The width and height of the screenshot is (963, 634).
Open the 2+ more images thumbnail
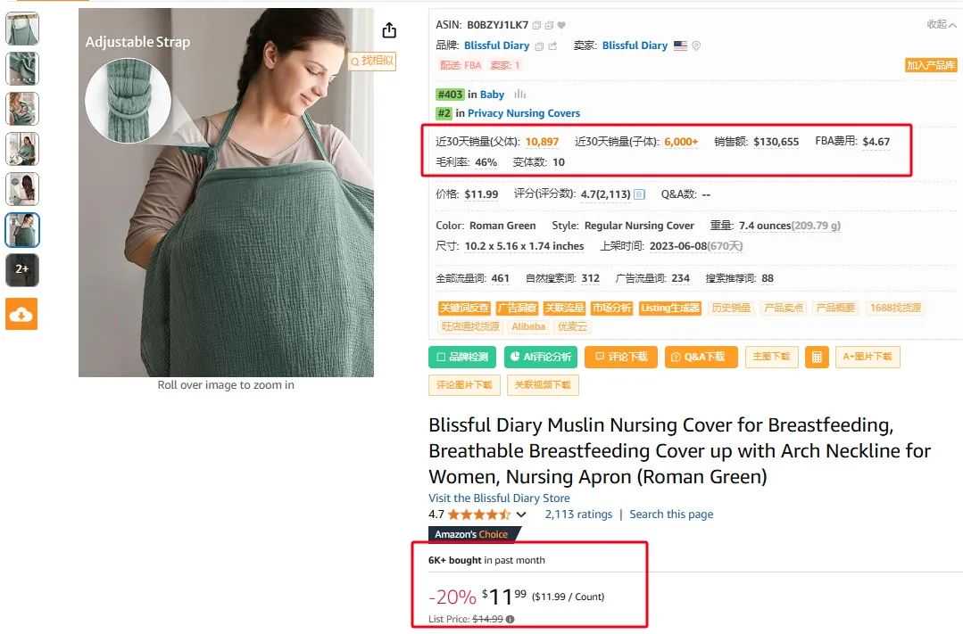pos(22,269)
